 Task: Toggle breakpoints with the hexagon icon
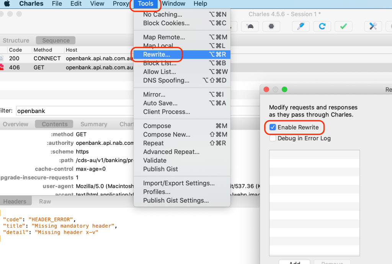coord(271,26)
